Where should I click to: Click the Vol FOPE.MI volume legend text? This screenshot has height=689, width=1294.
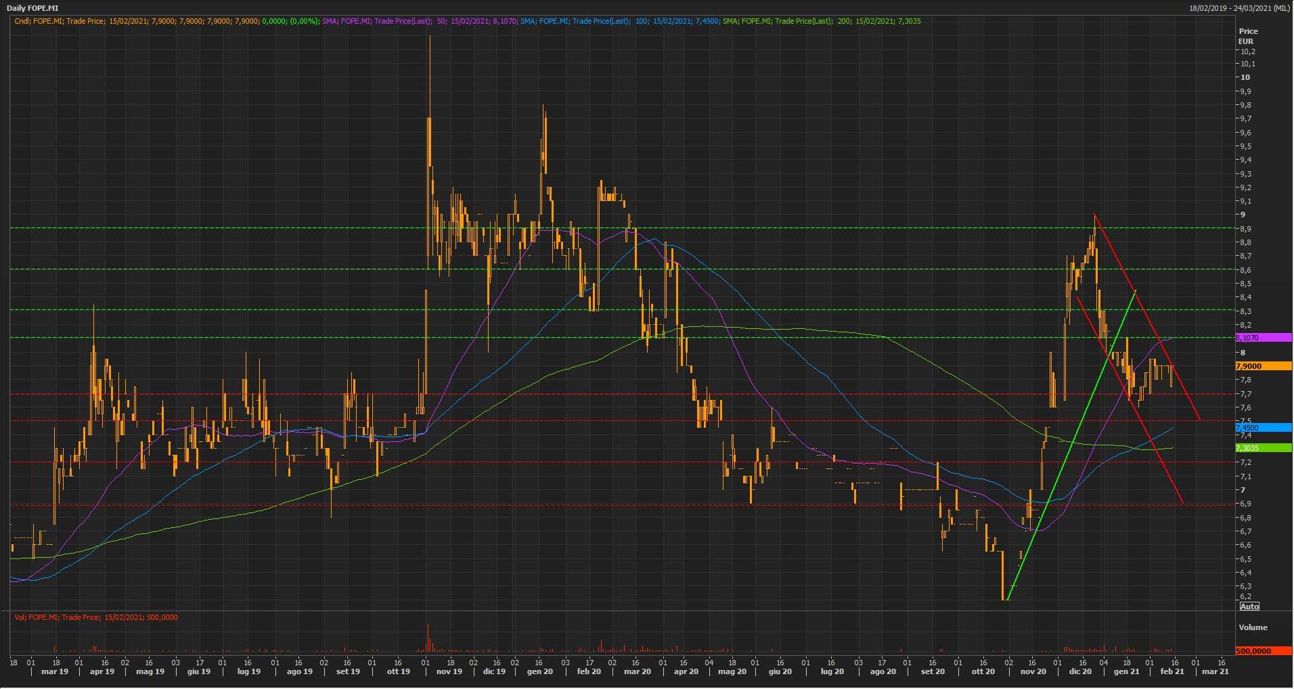[96, 617]
